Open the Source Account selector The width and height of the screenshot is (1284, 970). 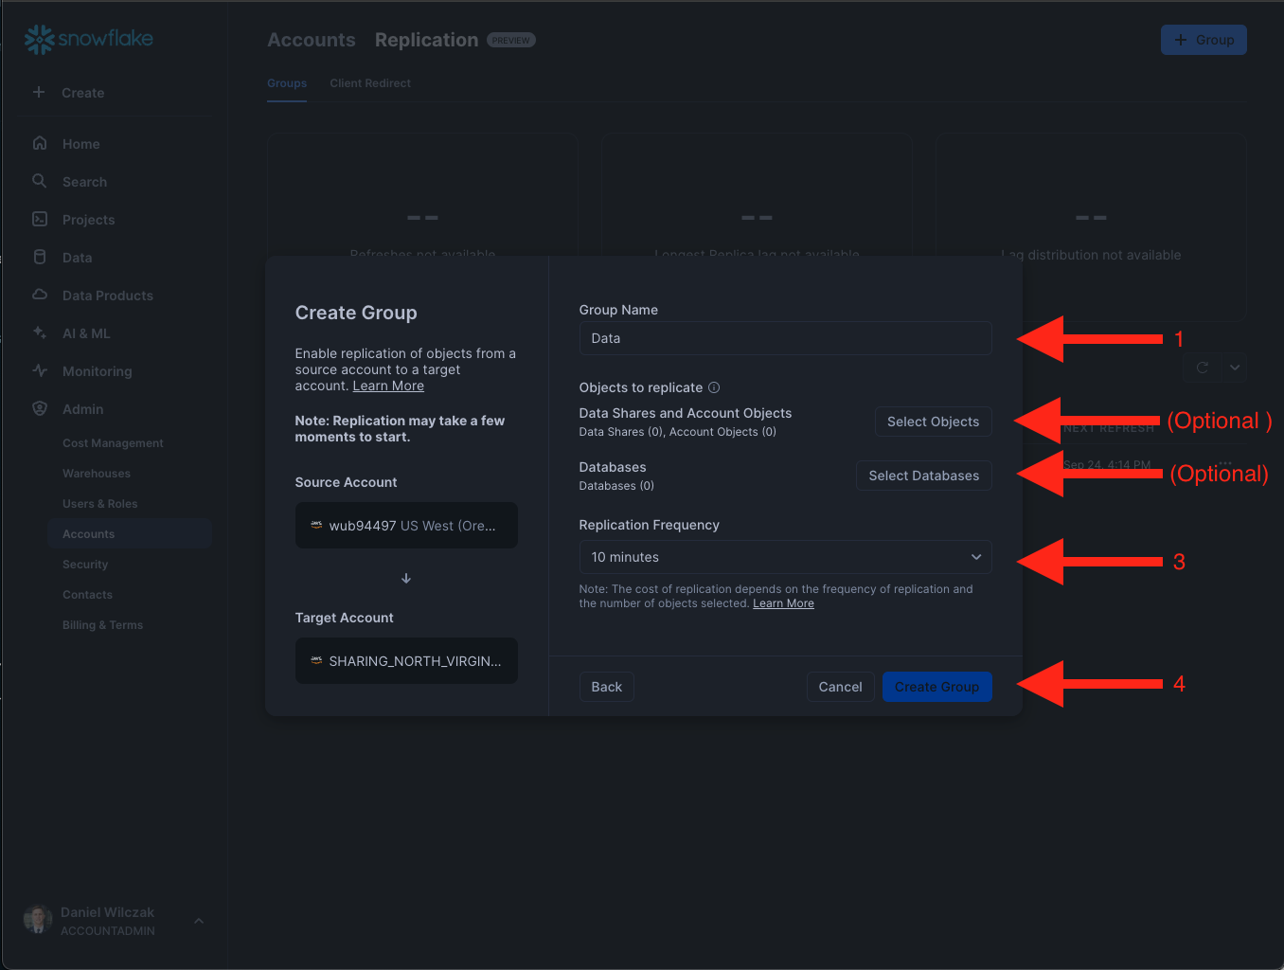(406, 526)
